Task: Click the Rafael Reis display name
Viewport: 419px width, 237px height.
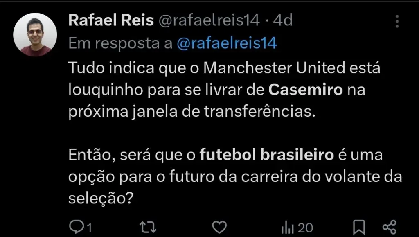Action: click(110, 20)
